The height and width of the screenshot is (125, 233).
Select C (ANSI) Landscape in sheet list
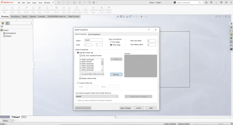pyautogui.click(x=87, y=66)
